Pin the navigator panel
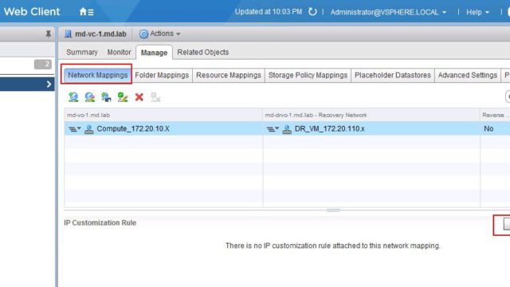This screenshot has width=510, height=287. tap(48, 33)
